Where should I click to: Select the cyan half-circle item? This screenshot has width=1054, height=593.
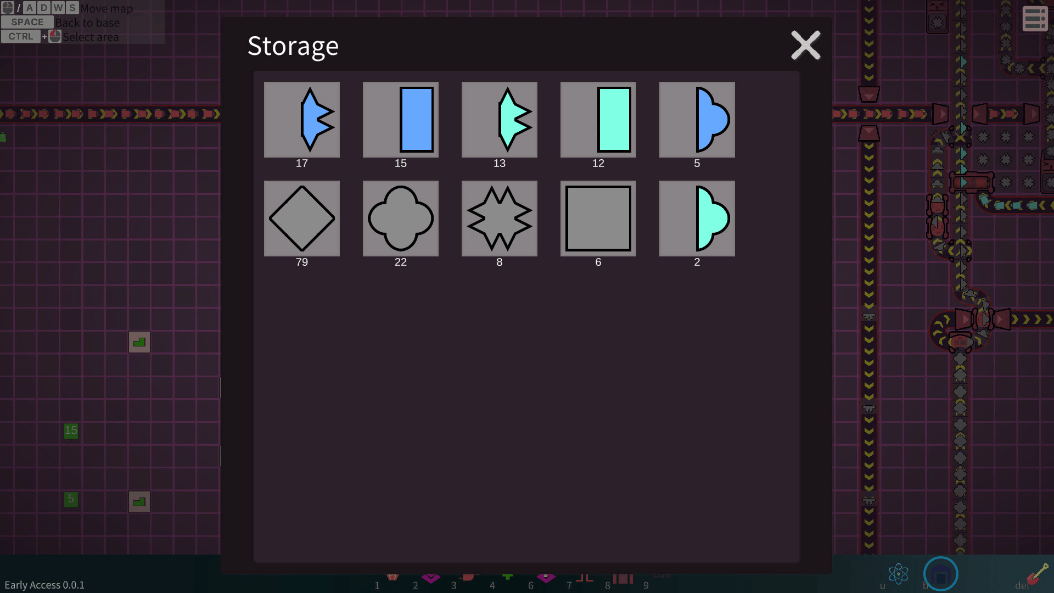pyautogui.click(x=697, y=219)
